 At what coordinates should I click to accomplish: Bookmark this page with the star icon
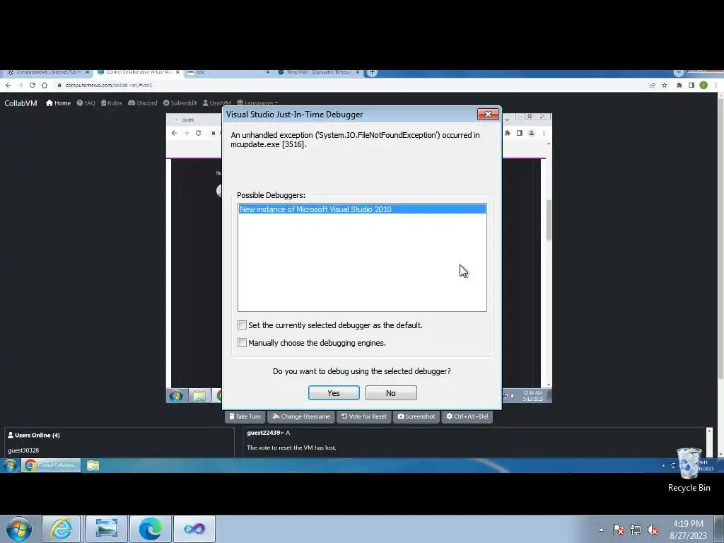pyautogui.click(x=664, y=85)
